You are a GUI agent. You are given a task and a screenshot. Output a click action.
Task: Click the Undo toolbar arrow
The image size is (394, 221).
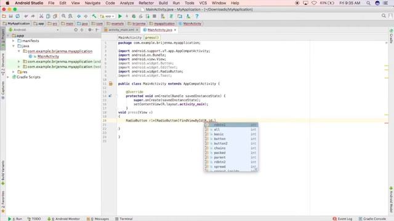[x=26, y=16]
